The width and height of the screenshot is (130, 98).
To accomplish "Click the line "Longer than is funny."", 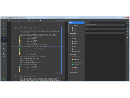I will (27, 60).
